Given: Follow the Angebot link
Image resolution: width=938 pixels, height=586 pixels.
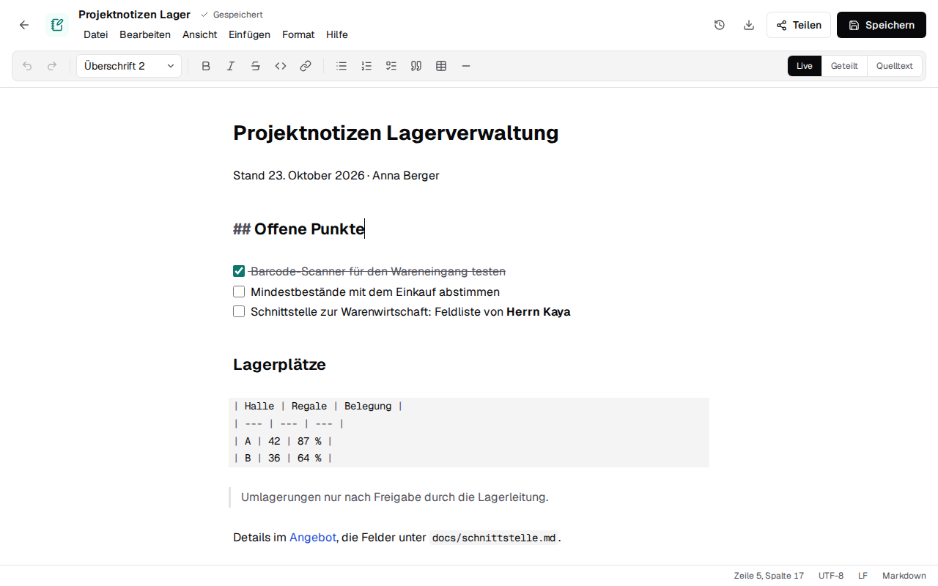Looking at the screenshot, I should 313,538.
